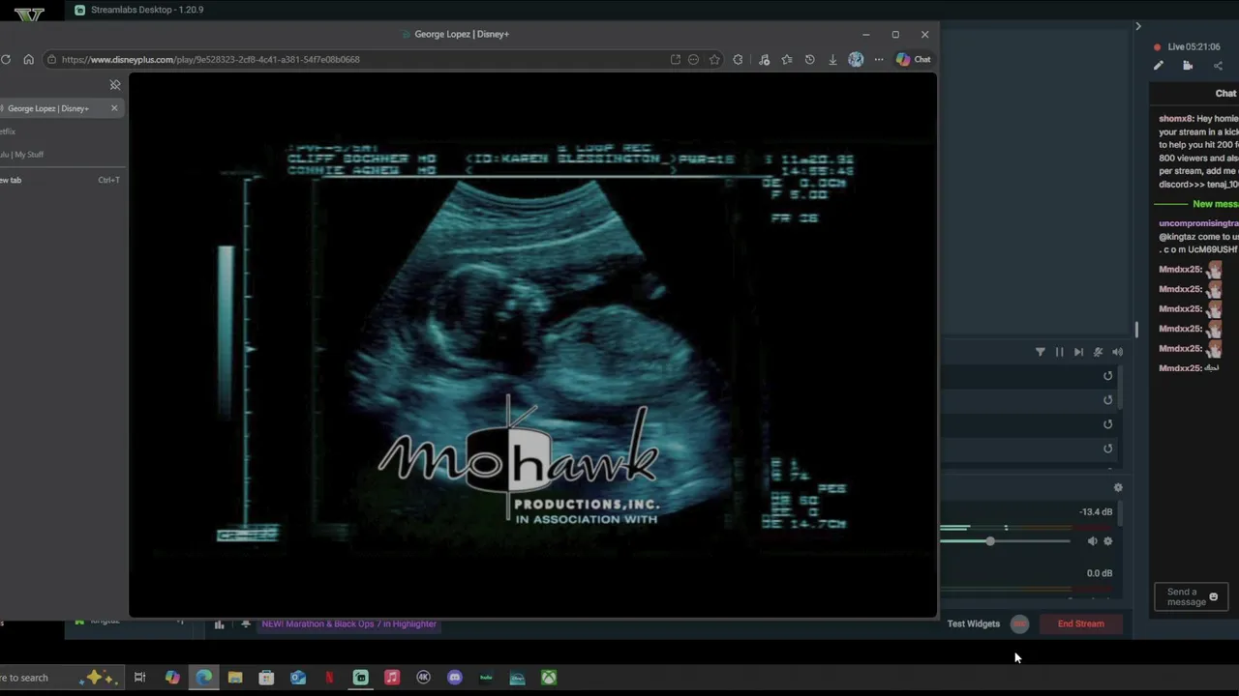Open settings for first mixer source

1108,541
